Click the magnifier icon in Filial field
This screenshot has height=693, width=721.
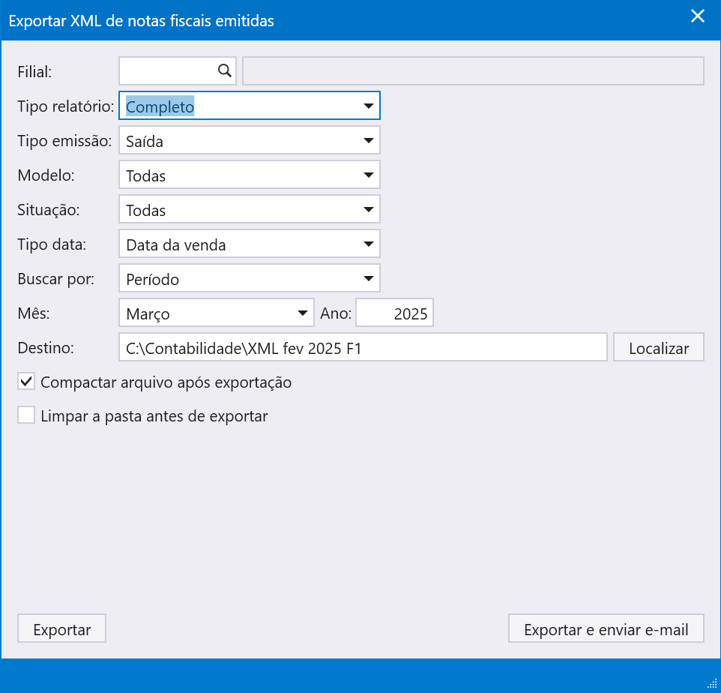(224, 70)
